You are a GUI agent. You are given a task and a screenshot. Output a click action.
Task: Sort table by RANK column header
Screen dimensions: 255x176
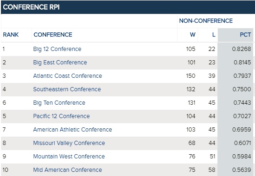(x=11, y=35)
